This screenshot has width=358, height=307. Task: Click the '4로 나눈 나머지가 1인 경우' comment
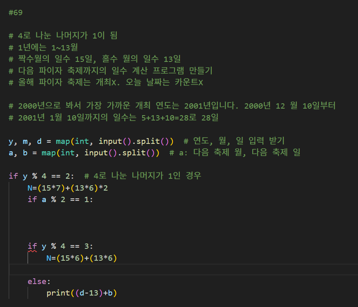click(143, 176)
